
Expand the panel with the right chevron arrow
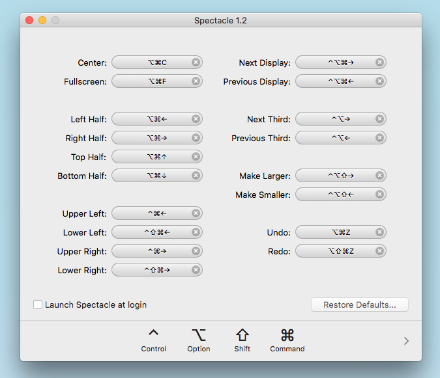coord(406,341)
